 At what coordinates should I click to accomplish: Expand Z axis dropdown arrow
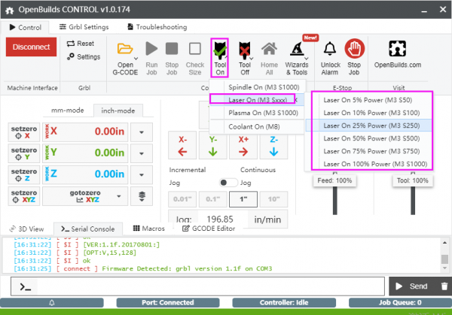142,175
